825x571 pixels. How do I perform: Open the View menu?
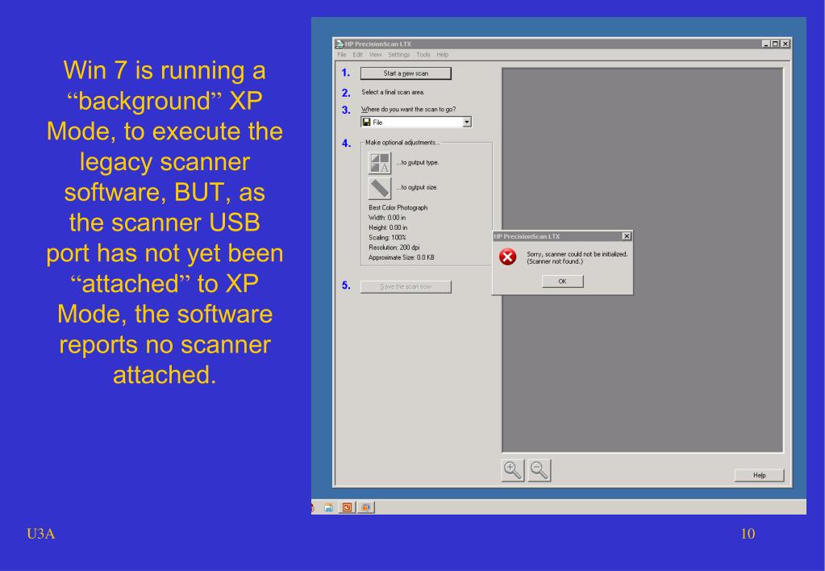pyautogui.click(x=375, y=55)
